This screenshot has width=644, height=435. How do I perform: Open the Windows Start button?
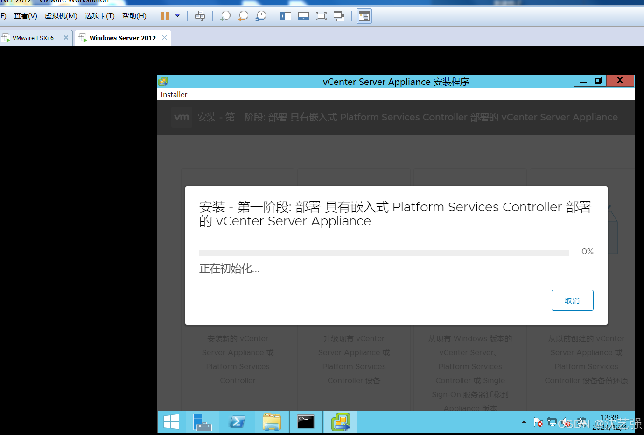coord(171,422)
